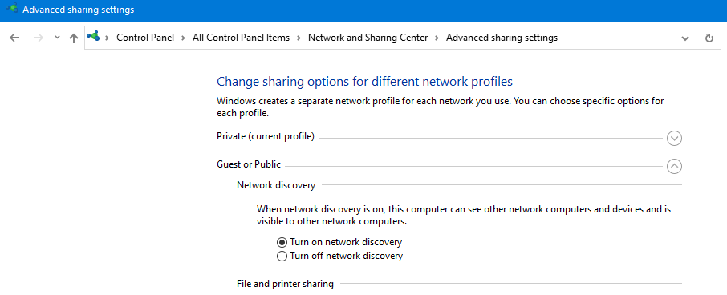Viewport: 727px width, 295px height.
Task: Open the recent locations dropdown arrow
Action: click(57, 38)
